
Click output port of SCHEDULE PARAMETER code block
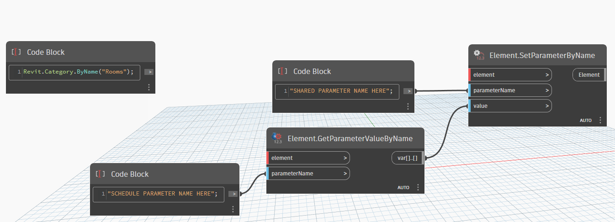[233, 194]
